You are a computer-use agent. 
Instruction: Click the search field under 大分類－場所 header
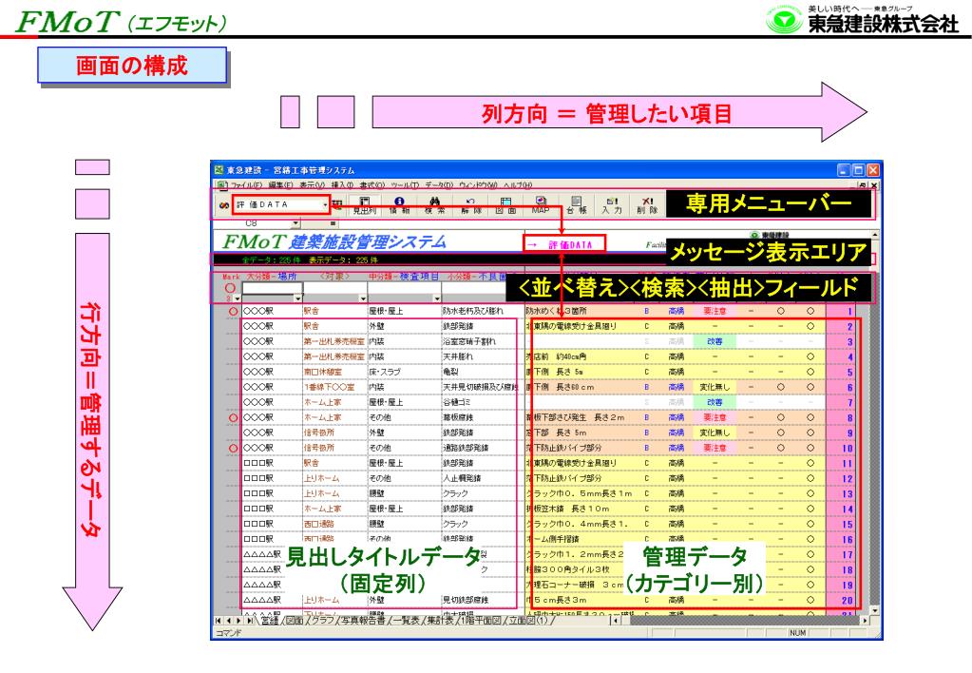click(x=272, y=288)
